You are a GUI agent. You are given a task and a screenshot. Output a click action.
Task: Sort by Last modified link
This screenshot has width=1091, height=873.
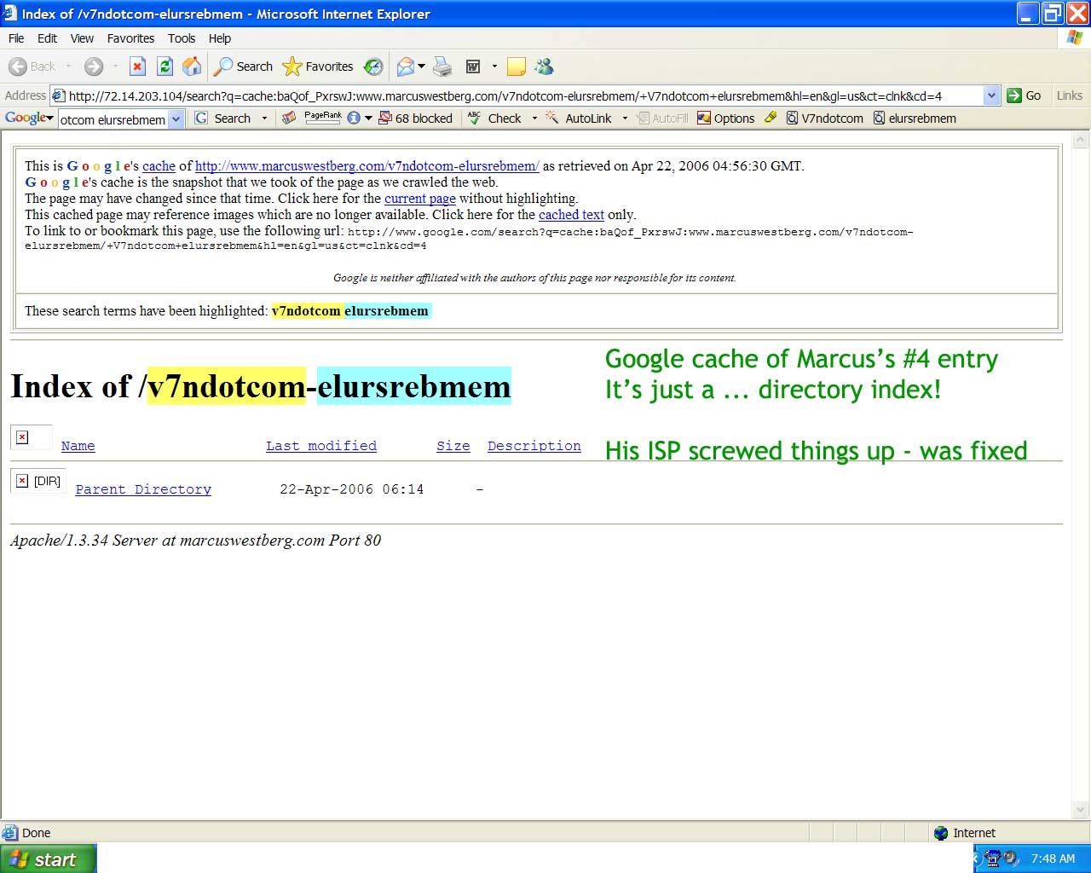coord(321,446)
